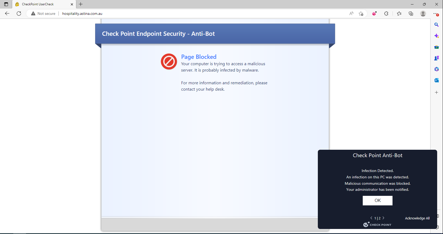Viewport: 443px width, 234px height.
Task: Open Copilot sparkle icon in sidebar
Action: pyautogui.click(x=436, y=36)
